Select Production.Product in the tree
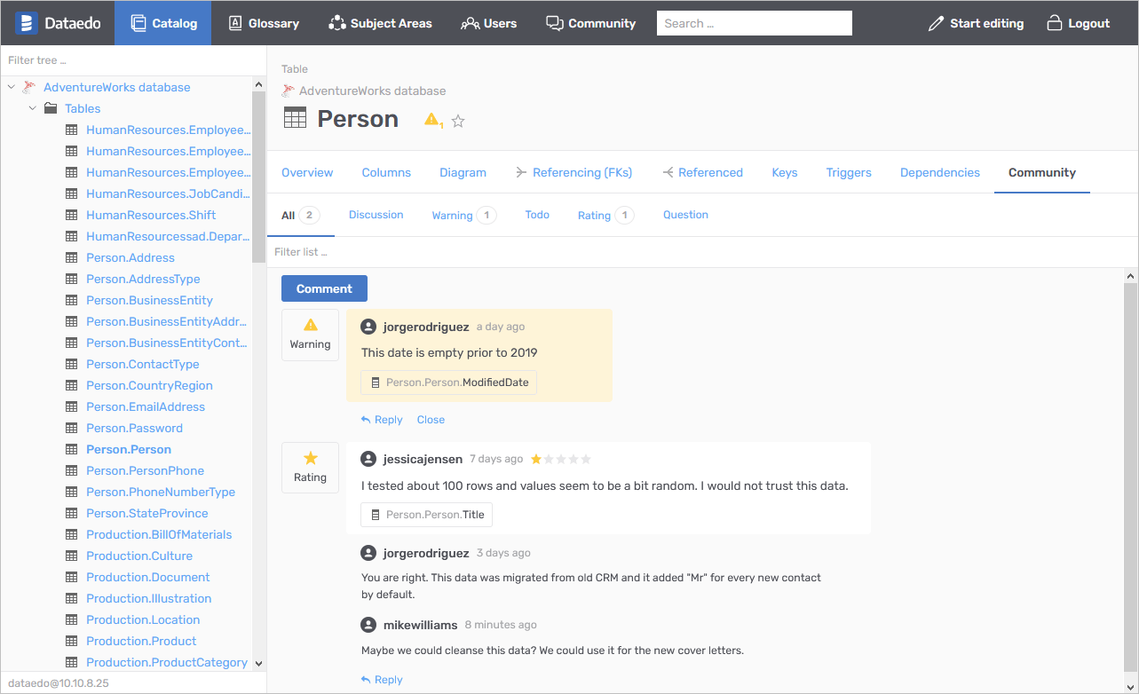Viewport: 1139px width, 694px height. (141, 641)
